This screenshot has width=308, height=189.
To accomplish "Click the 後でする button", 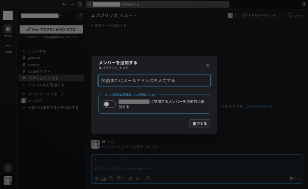I will click(200, 124).
